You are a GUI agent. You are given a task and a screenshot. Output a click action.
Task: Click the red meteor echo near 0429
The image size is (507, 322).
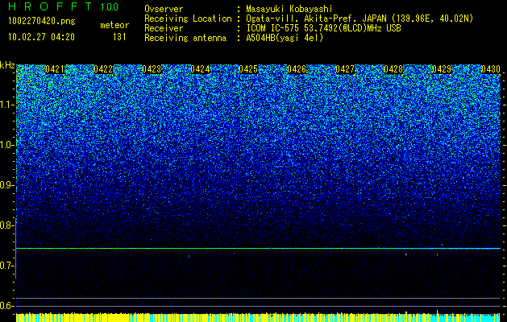(x=437, y=254)
